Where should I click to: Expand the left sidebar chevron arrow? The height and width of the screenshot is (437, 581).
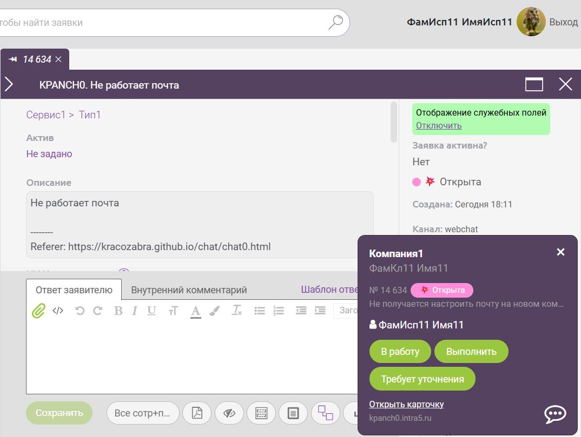(9, 84)
